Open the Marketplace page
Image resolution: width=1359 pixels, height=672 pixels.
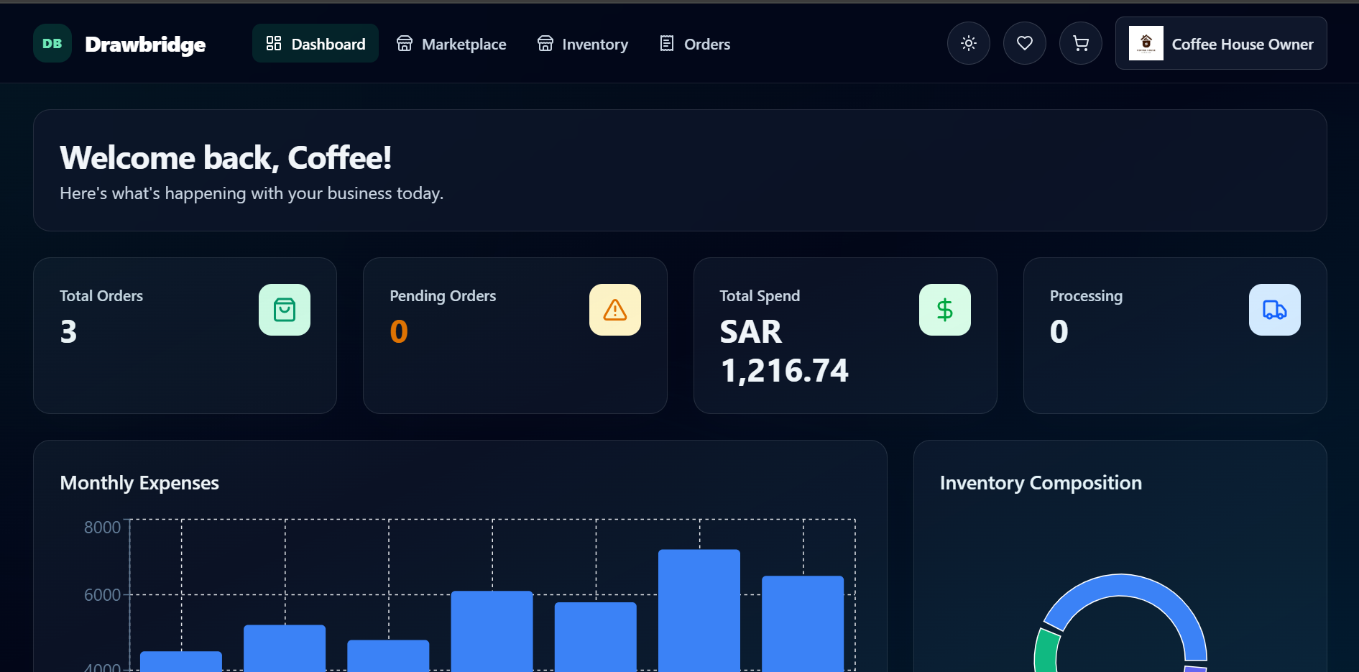pyautogui.click(x=451, y=44)
